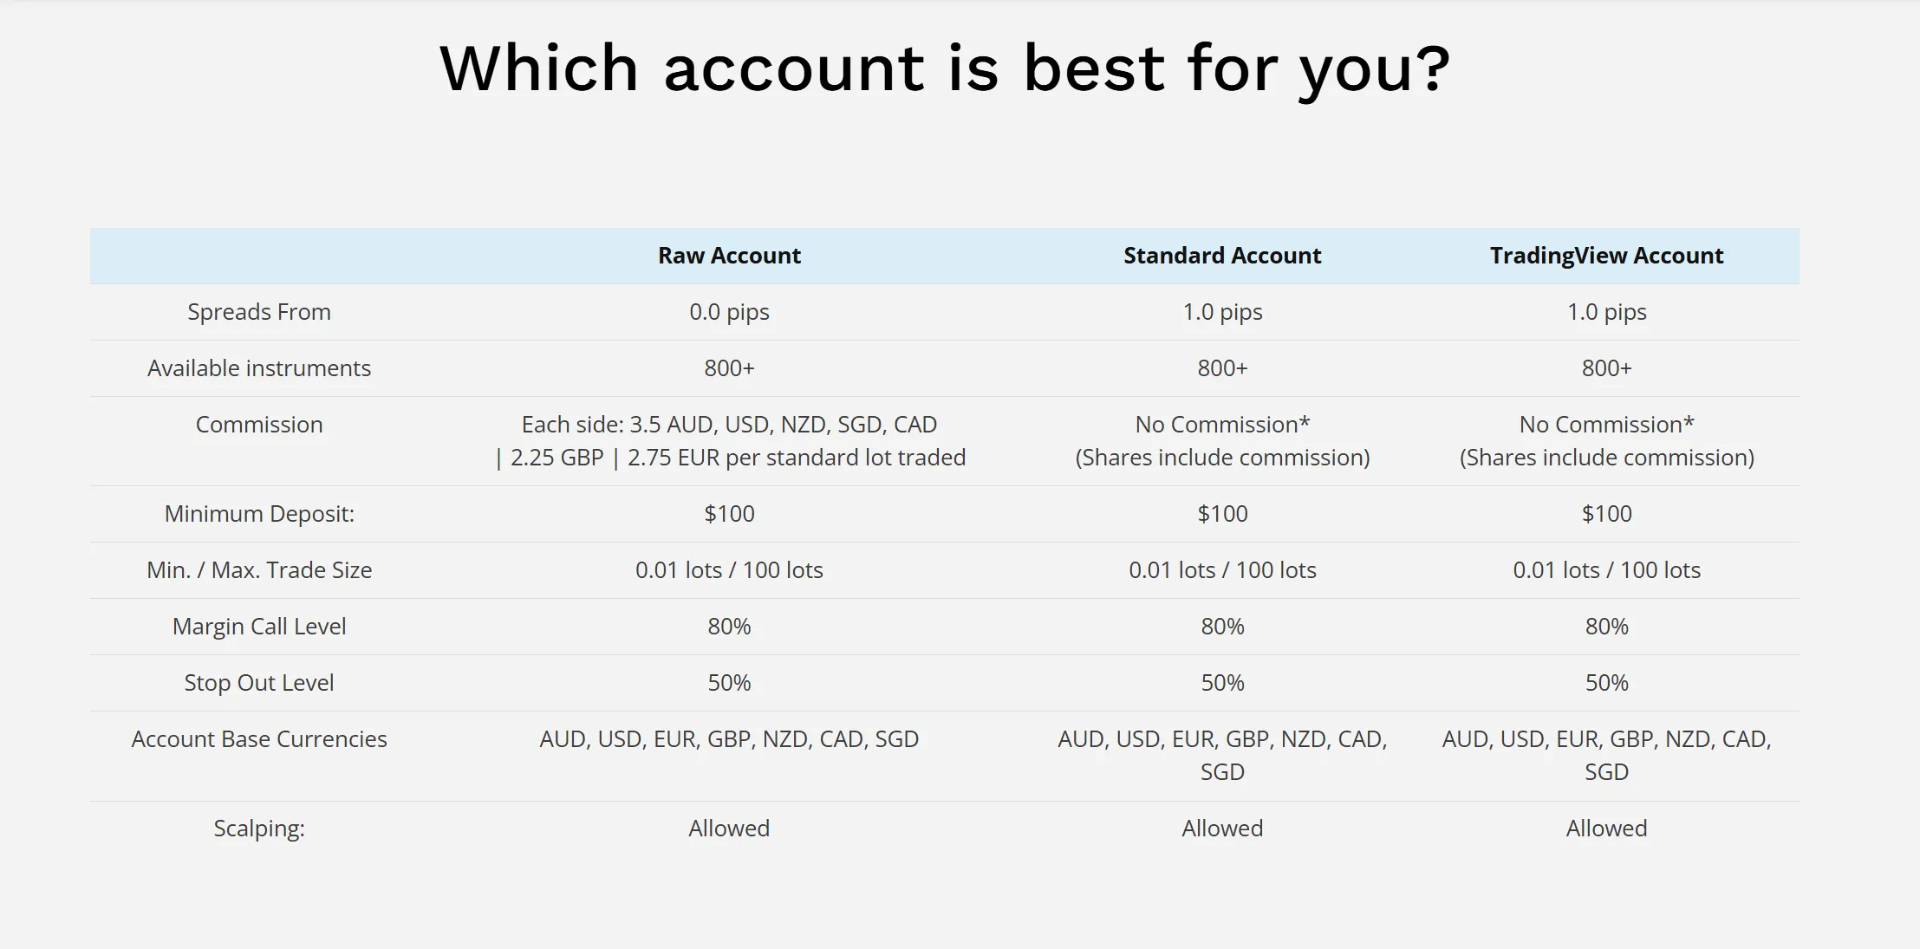
Task: Click the 'Scalping:' row label
Action: (259, 829)
